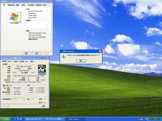
Task: Minimize the CPU-Z window
Action: (42, 58)
